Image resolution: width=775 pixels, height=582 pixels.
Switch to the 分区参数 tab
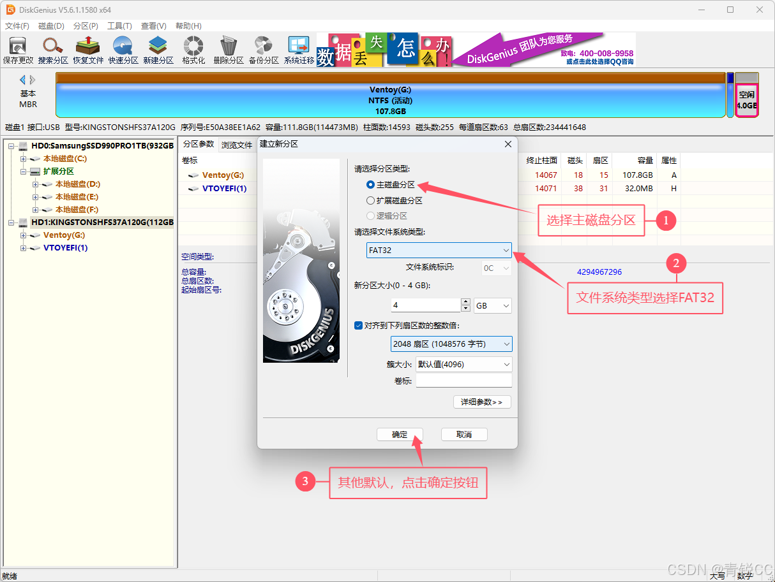199,144
